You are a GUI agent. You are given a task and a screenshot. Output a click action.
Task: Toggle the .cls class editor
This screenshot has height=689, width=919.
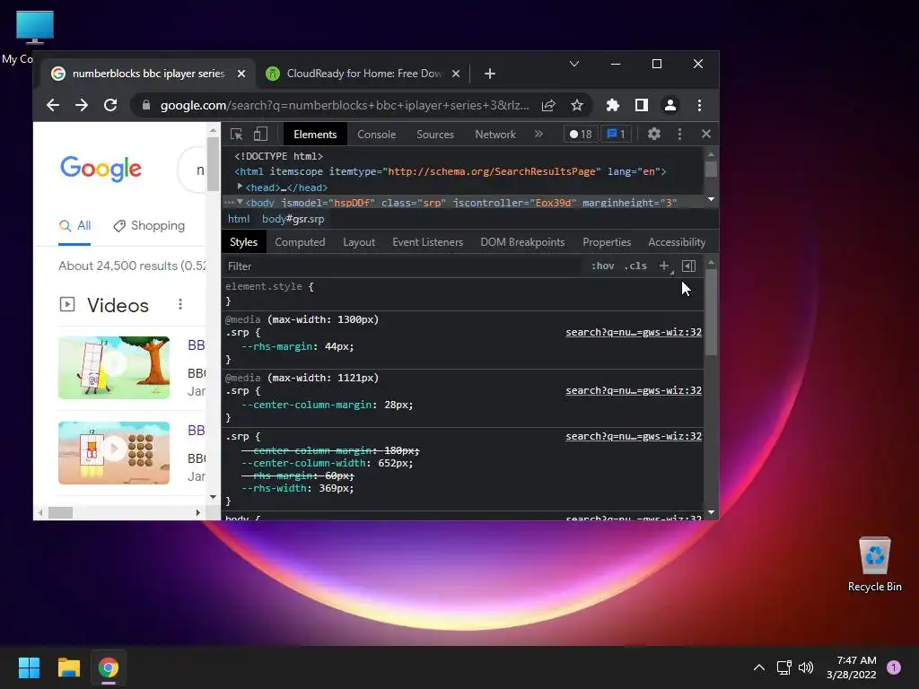point(635,266)
